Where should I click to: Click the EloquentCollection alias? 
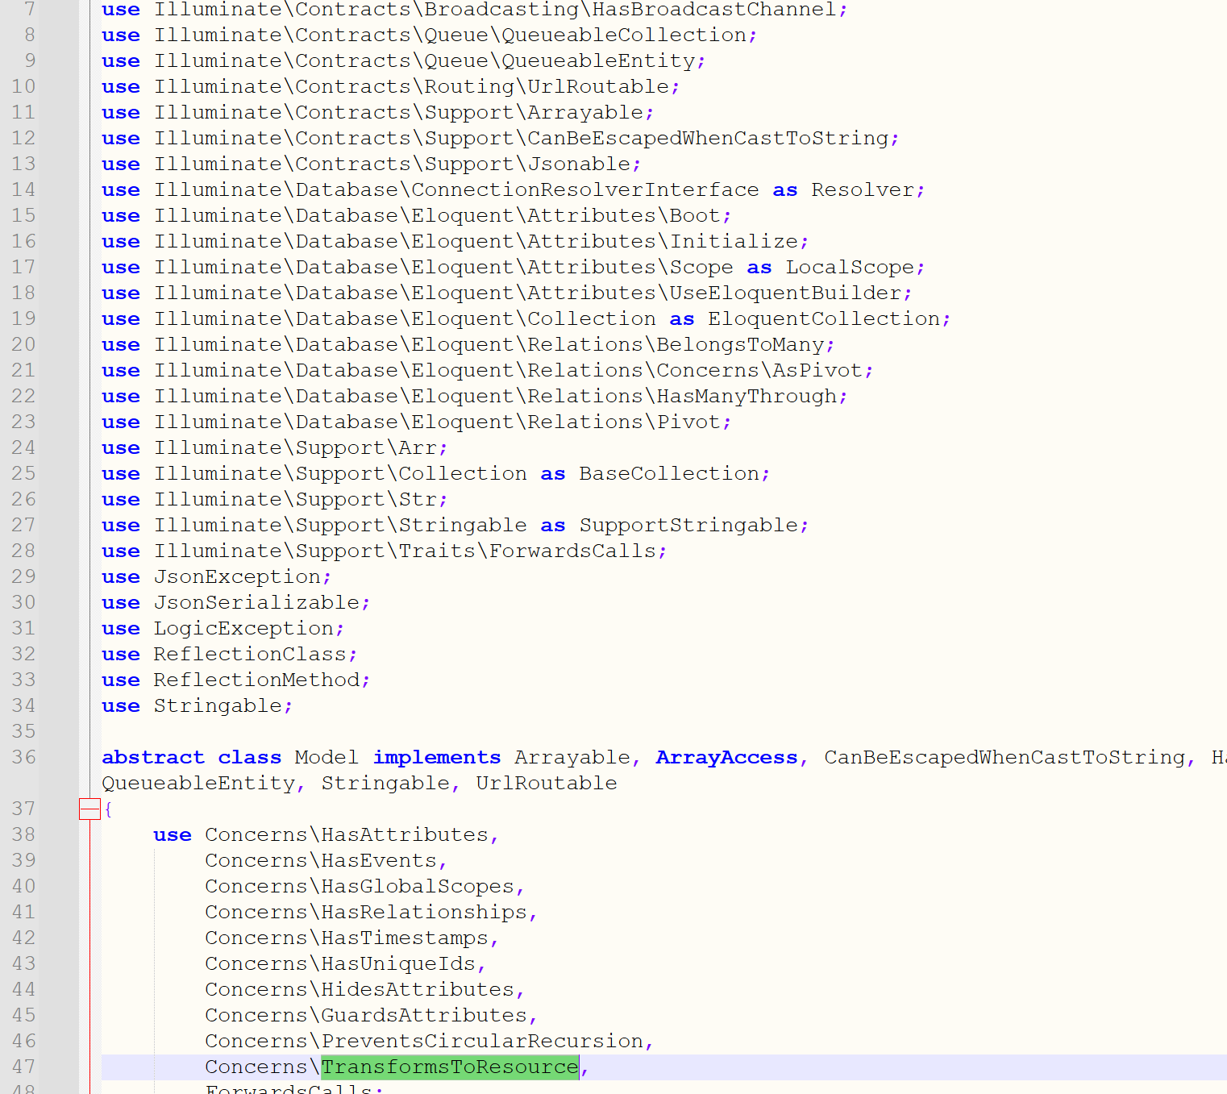823,318
